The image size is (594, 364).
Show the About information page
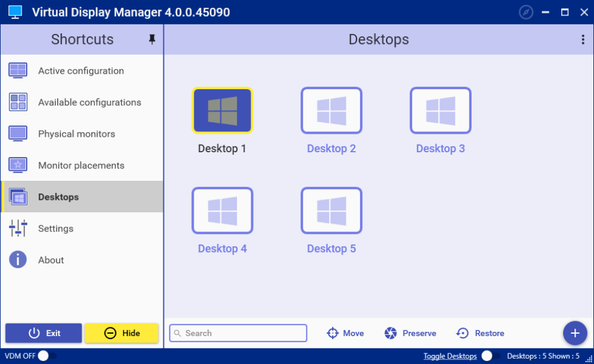coord(50,260)
